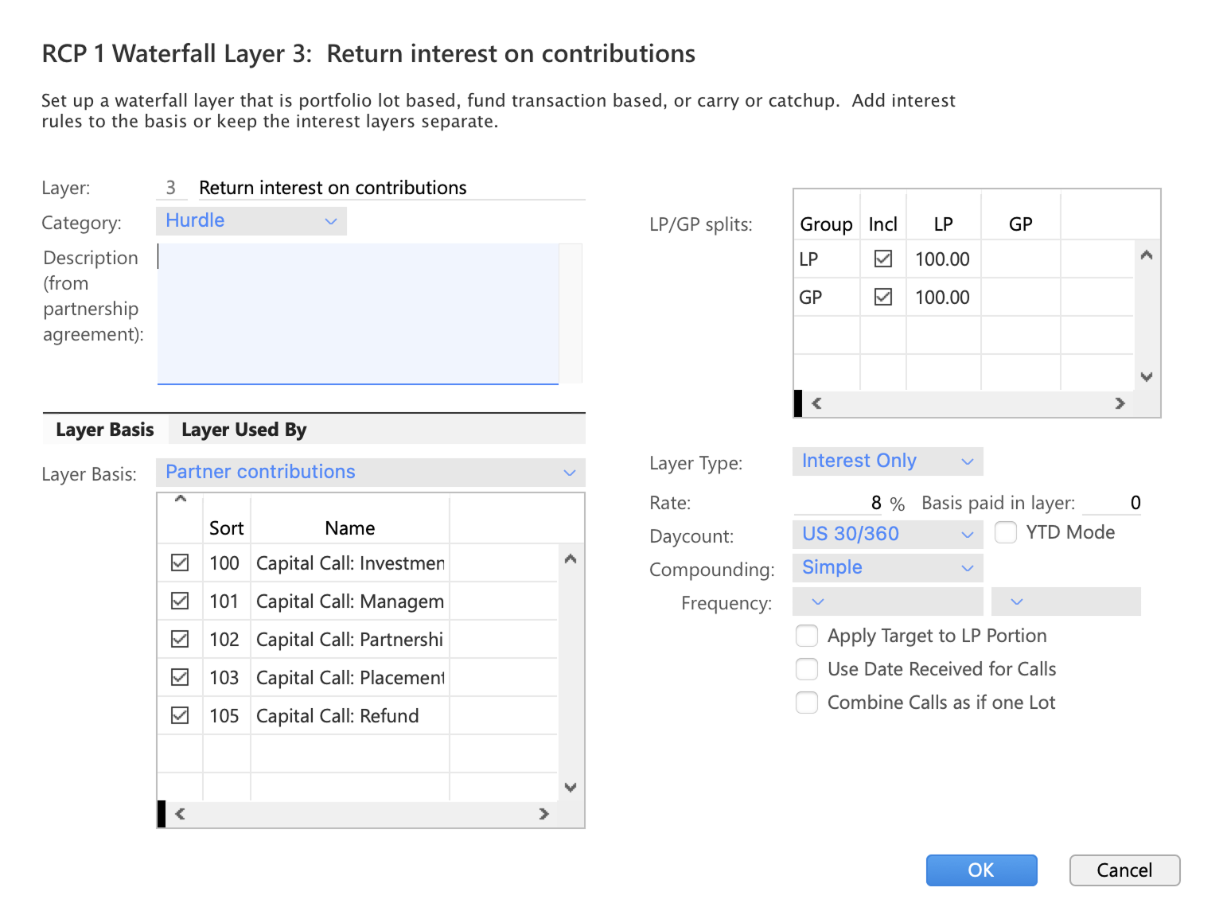The width and height of the screenshot is (1227, 907).
Task: Toggle the checkbox for sort row 100
Action: point(180,562)
